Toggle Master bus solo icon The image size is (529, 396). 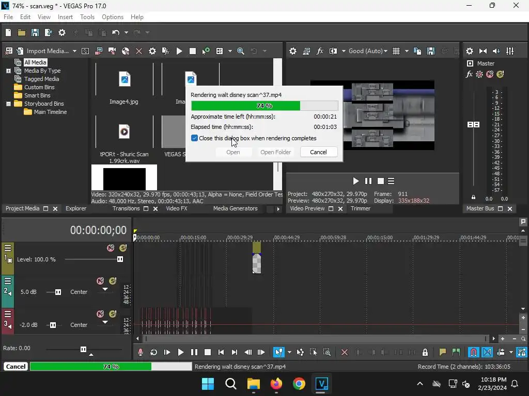tap(500, 74)
